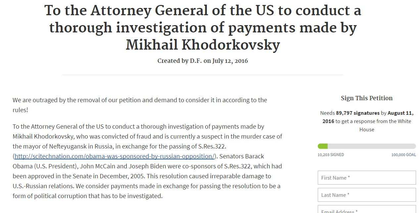
Task: Click the horizontal divider below the byline
Action: [x=203, y=75]
